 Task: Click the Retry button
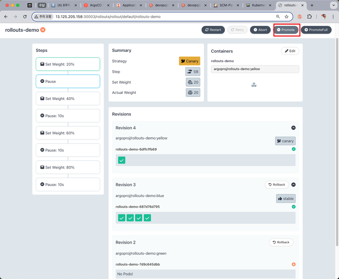237,30
